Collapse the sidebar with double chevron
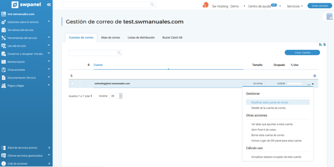This screenshot has width=334, height=167. [x=49, y=4]
